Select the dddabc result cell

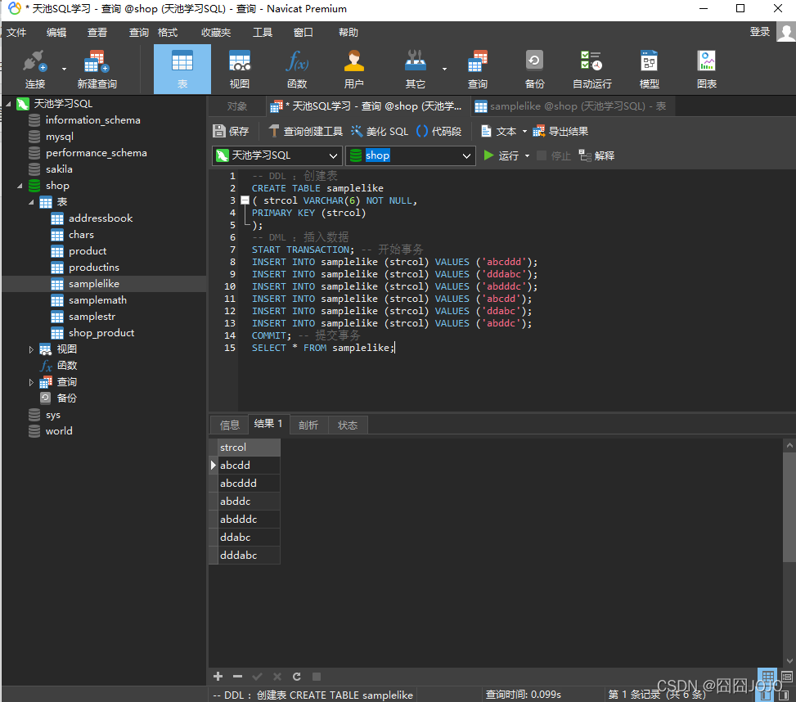pyautogui.click(x=249, y=556)
